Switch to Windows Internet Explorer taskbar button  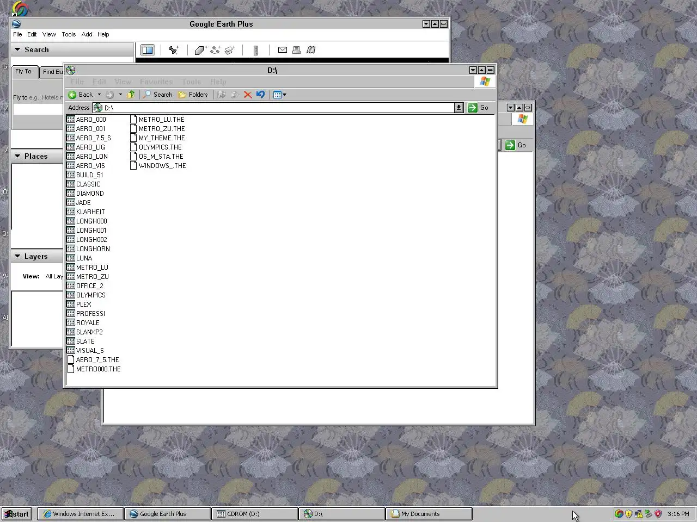pos(81,514)
